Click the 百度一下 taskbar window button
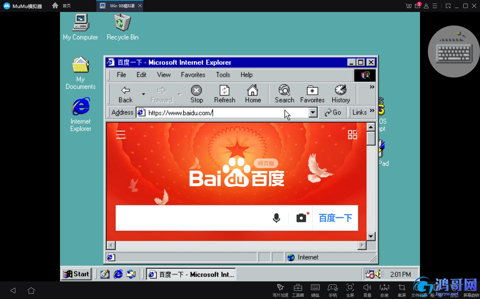The image size is (480, 299). coord(191,274)
